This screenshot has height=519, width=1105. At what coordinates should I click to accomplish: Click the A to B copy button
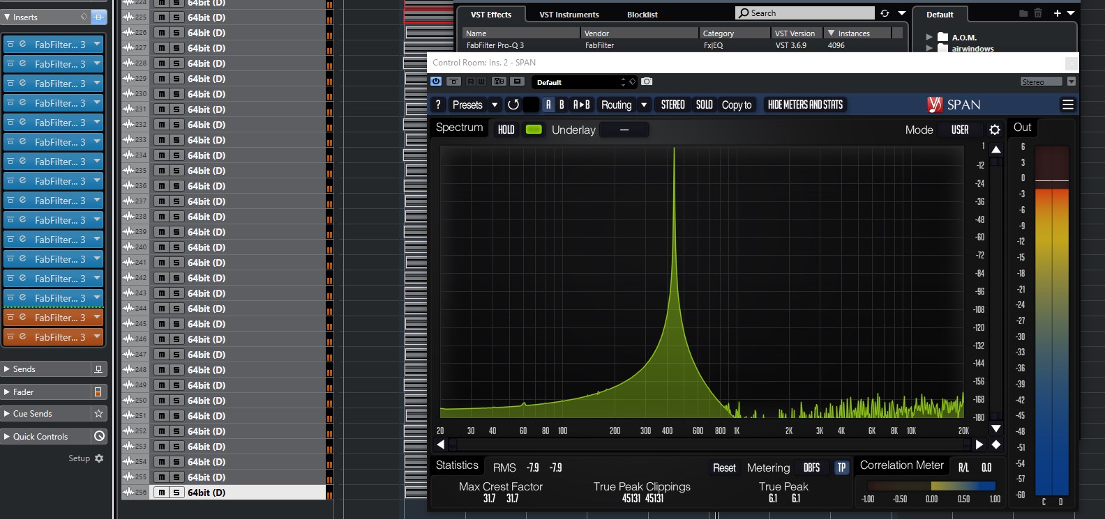coord(582,104)
